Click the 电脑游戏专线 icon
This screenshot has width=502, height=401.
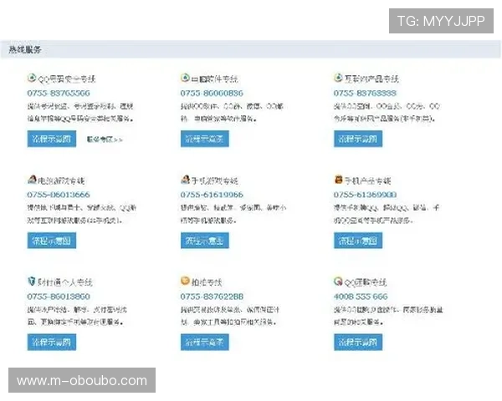coord(32,180)
